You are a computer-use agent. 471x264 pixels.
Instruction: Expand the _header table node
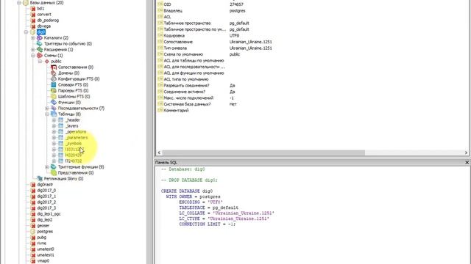[54, 120]
